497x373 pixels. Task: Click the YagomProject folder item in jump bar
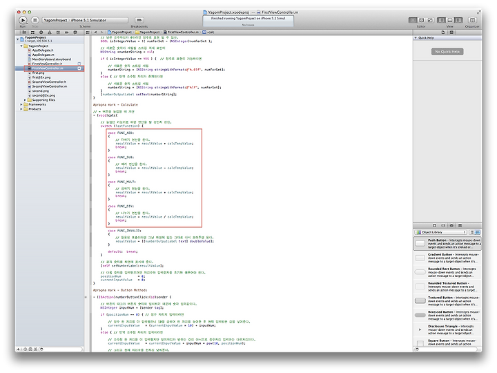coord(148,32)
